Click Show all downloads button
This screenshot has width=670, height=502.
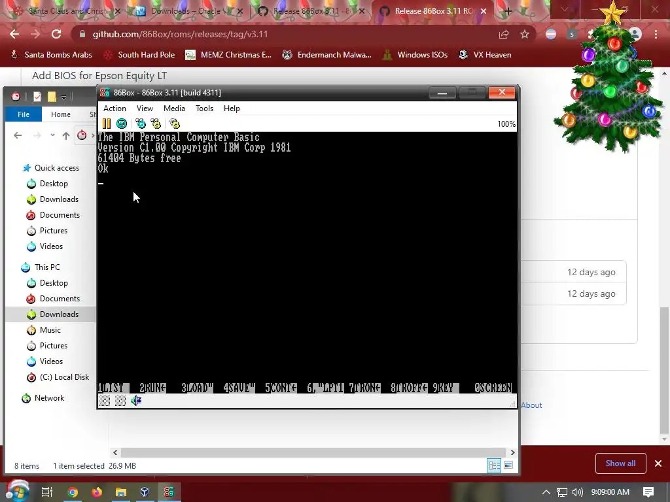(620, 463)
